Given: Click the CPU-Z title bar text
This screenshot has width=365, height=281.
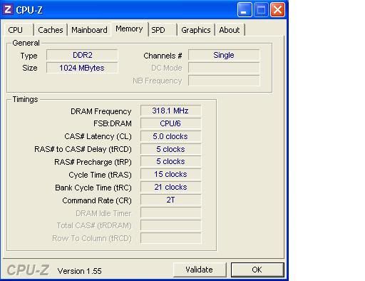Looking at the screenshot, I should pyautogui.click(x=29, y=10).
